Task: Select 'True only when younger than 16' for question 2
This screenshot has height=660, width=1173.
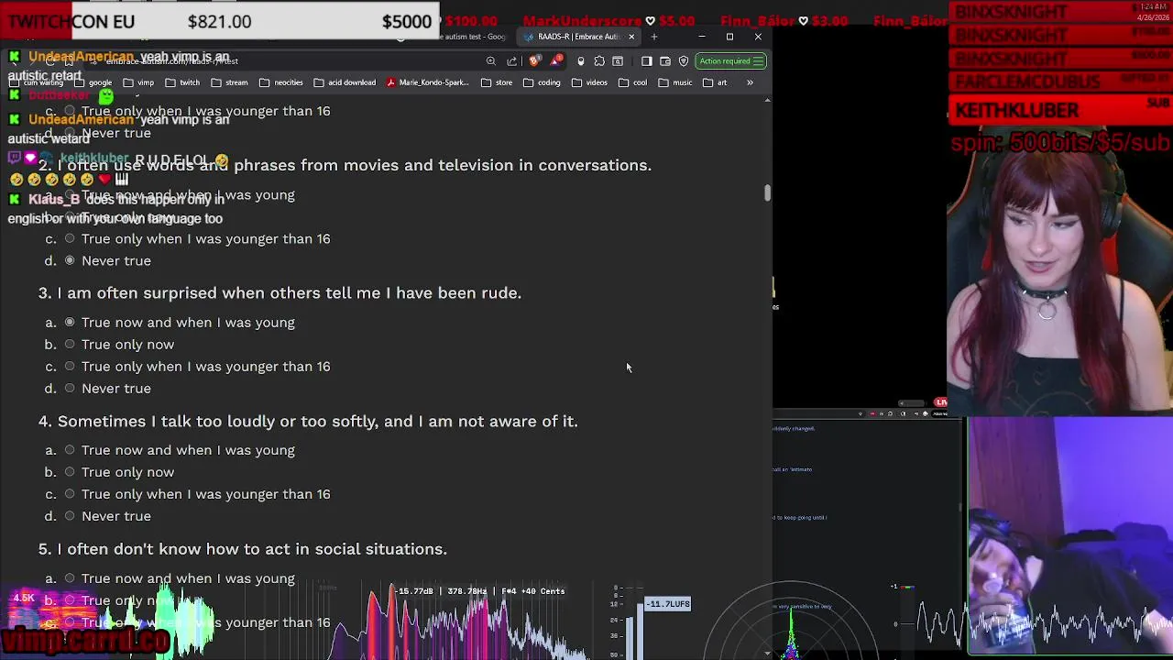Action: pyautogui.click(x=70, y=239)
